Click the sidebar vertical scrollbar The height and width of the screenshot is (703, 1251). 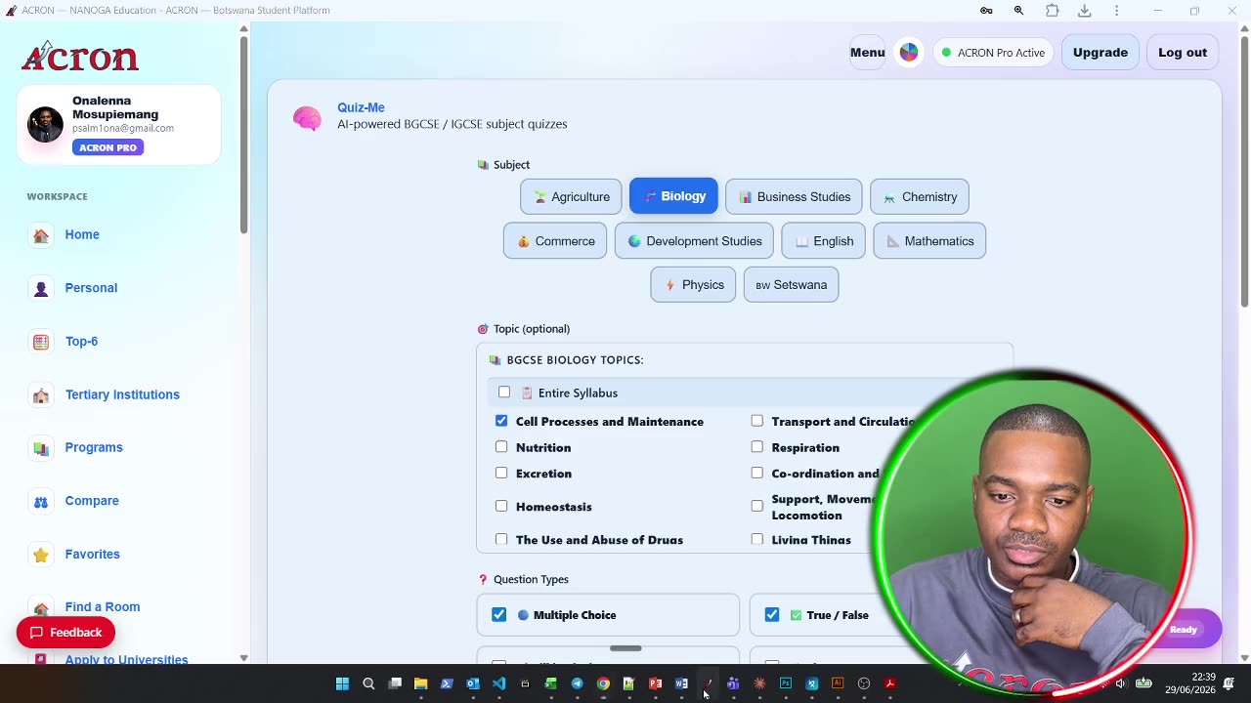click(243, 137)
